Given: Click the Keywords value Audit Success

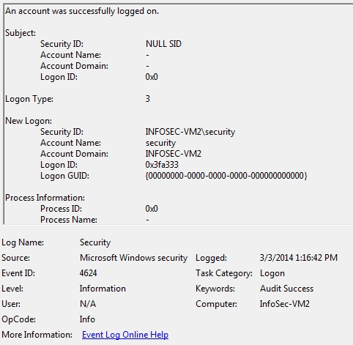Looking at the screenshot, I should pos(286,289).
